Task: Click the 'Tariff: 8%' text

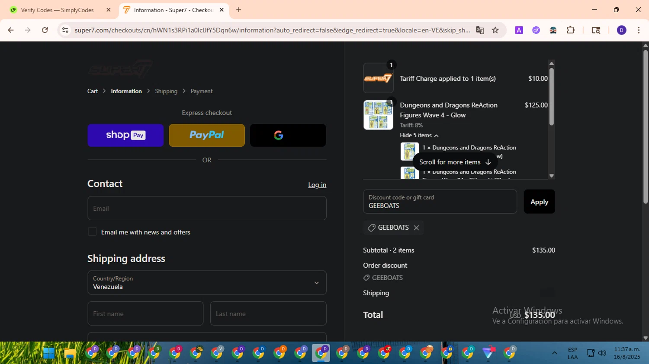Action: point(411,125)
